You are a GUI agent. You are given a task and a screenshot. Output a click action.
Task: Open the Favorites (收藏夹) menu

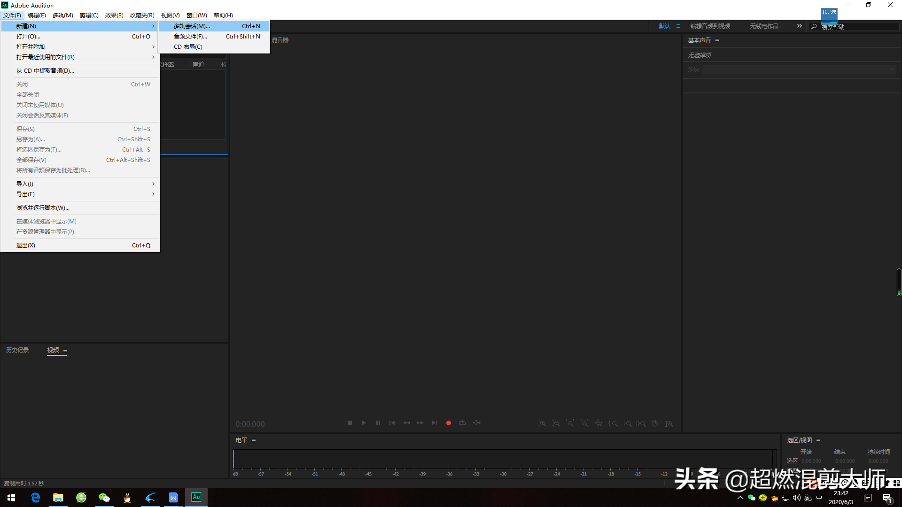click(142, 15)
